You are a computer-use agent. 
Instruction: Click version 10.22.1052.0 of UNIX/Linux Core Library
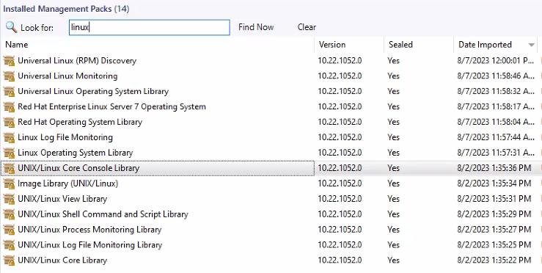click(x=340, y=261)
